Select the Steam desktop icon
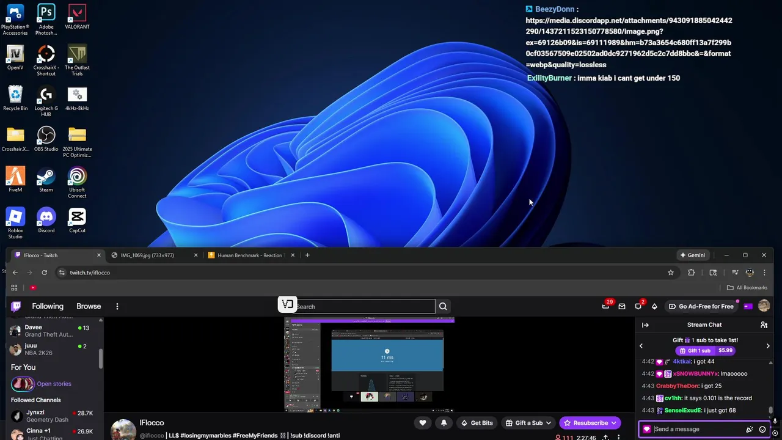This screenshot has width=782, height=440. coord(46,180)
